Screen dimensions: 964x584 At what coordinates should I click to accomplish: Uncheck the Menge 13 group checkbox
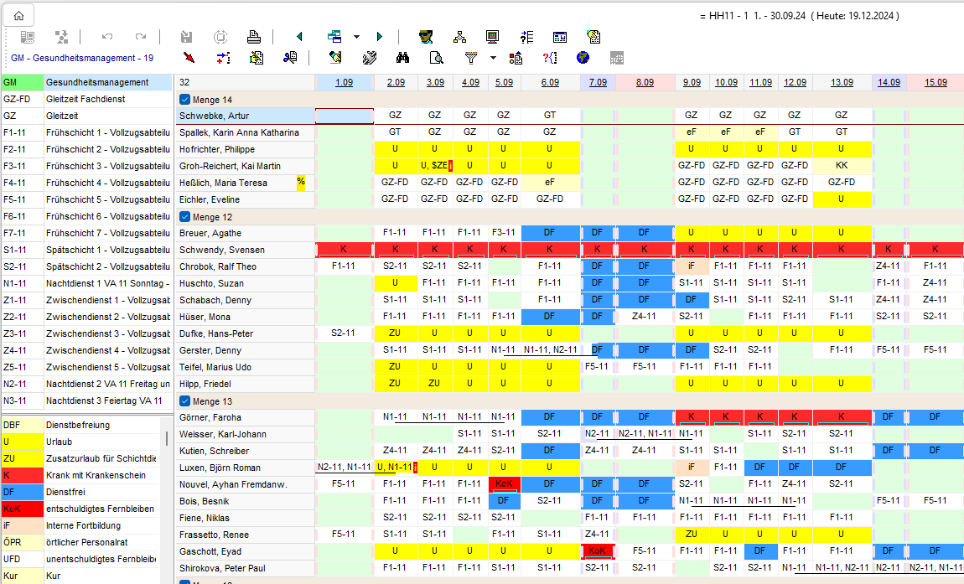(x=185, y=401)
